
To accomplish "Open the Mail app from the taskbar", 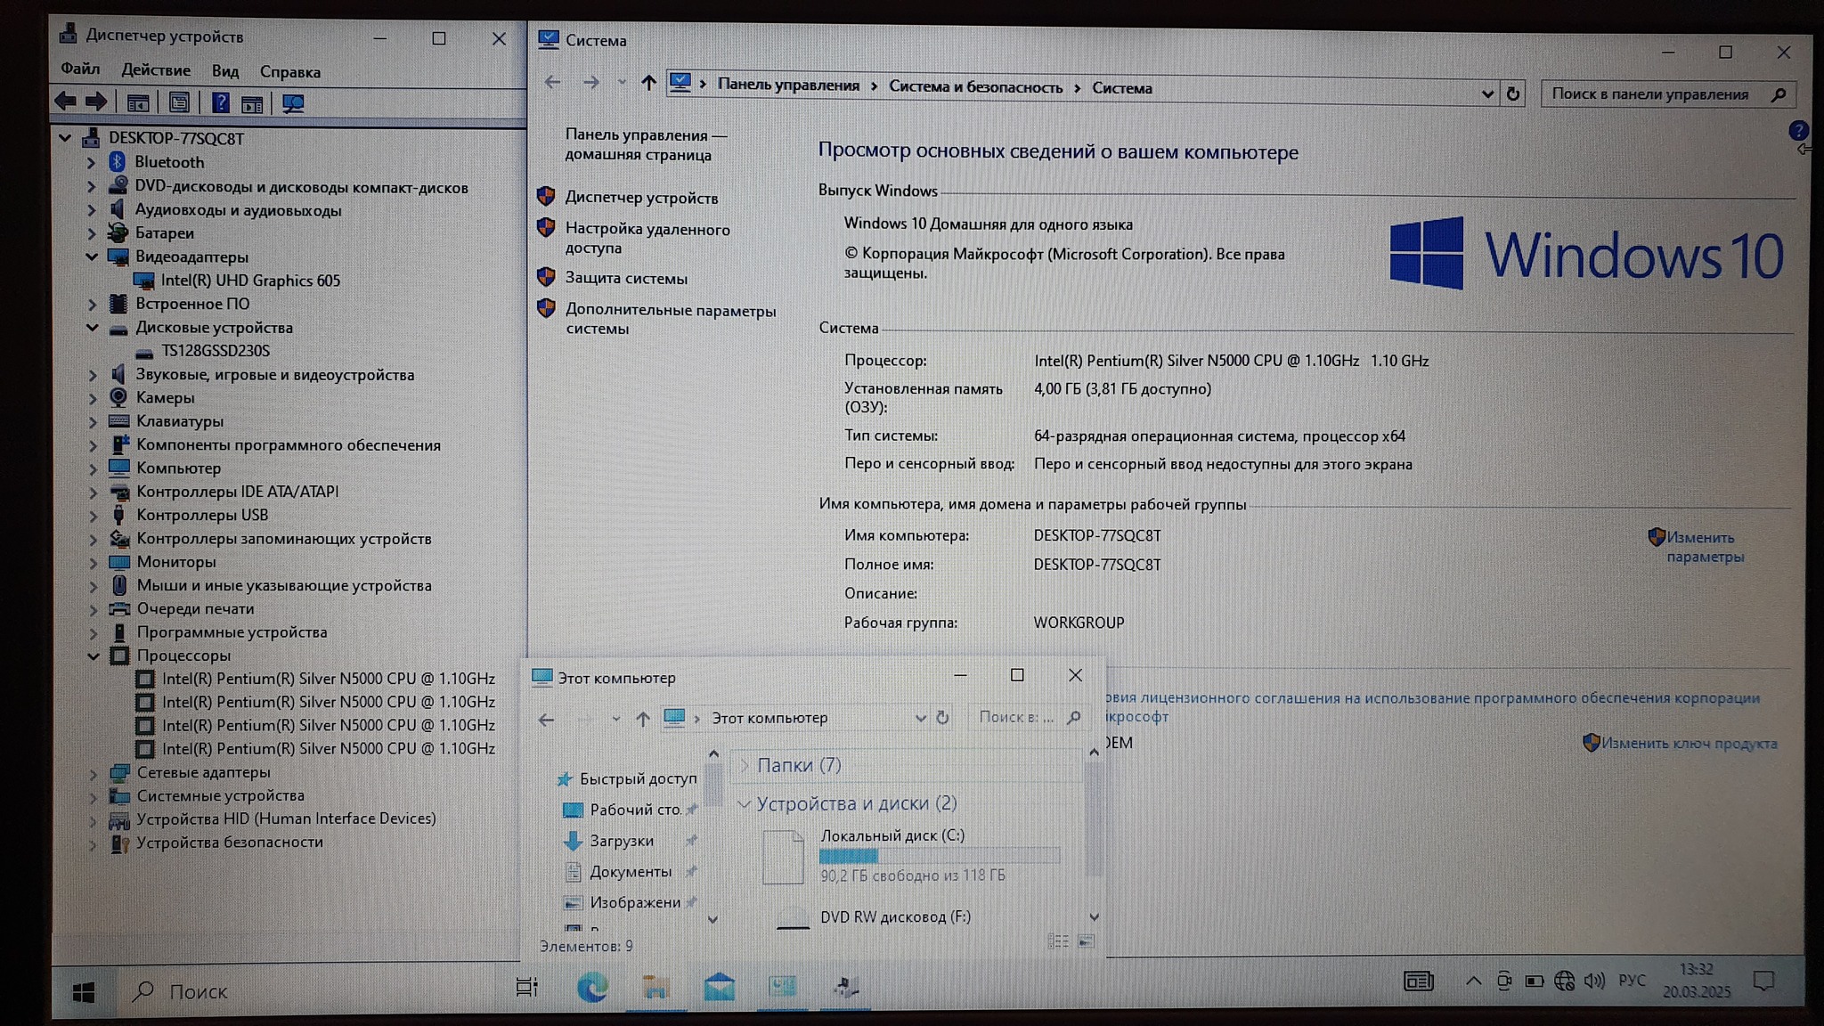I will tap(719, 987).
